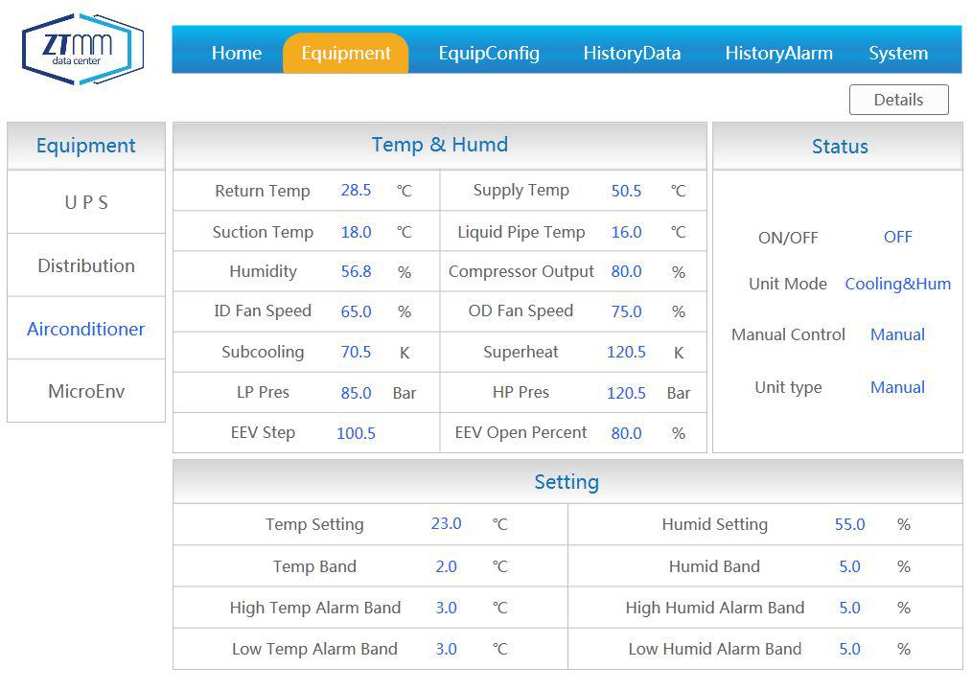Open the HistoryData tab

pos(632,53)
